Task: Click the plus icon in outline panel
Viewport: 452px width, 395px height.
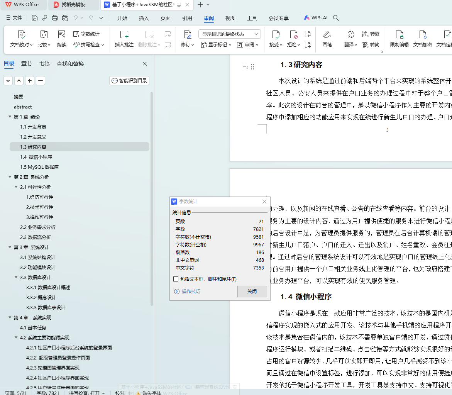Action: point(30,81)
